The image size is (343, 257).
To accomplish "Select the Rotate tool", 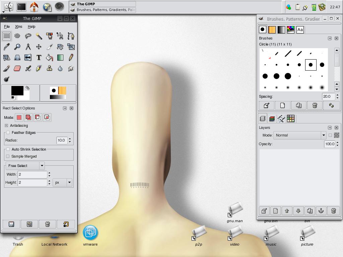I will [x=60, y=47].
